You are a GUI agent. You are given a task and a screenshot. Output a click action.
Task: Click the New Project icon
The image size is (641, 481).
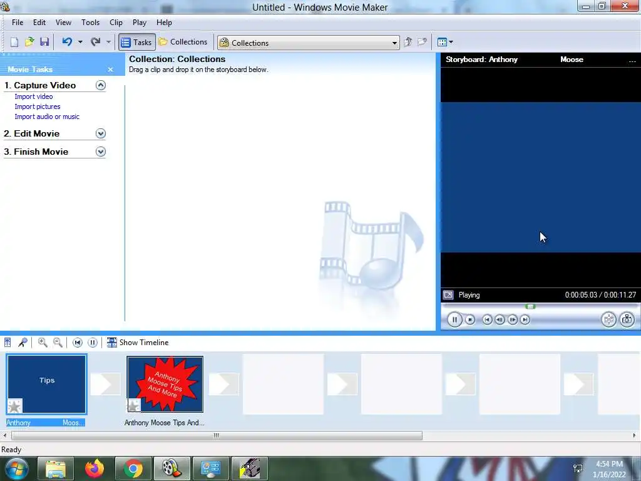click(x=14, y=42)
